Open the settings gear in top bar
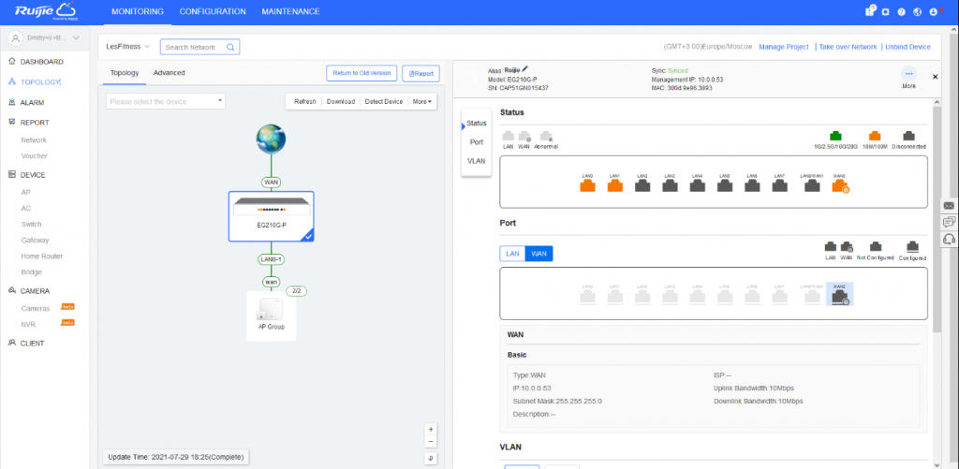Image resolution: width=959 pixels, height=469 pixels. 885,12
